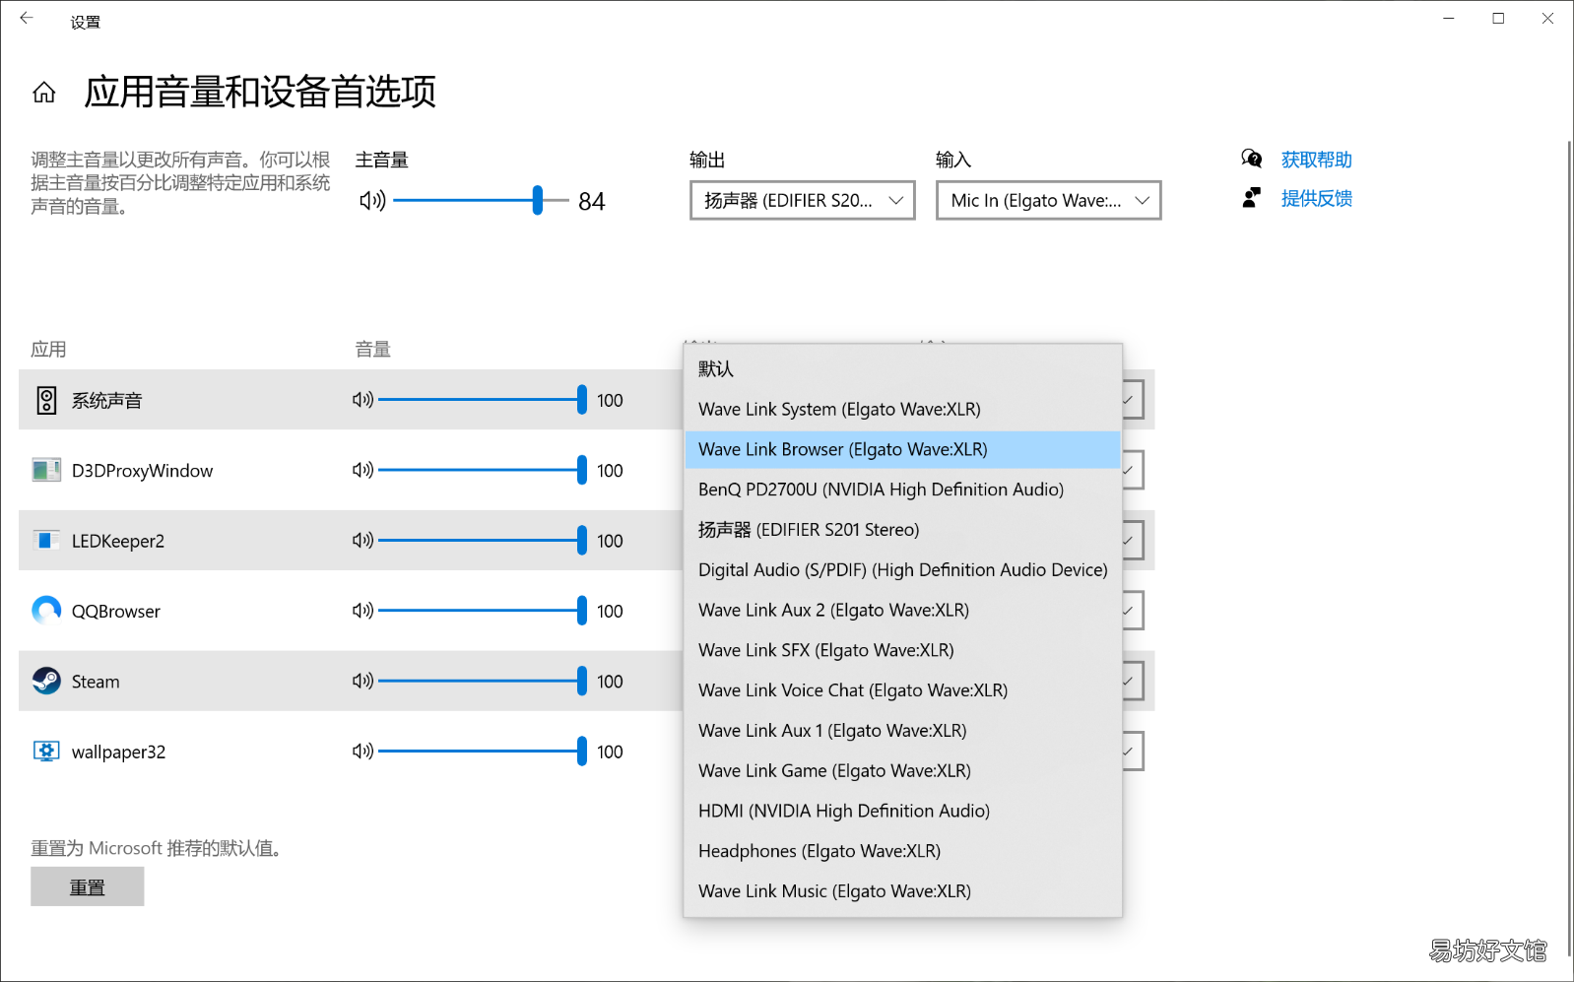1574x982 pixels.
Task: Mute 系统声音 speaker icon
Action: (x=362, y=400)
